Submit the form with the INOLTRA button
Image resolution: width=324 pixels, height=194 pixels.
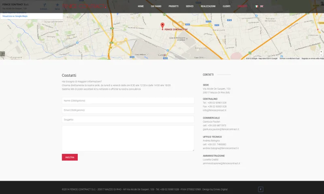[x=70, y=157]
